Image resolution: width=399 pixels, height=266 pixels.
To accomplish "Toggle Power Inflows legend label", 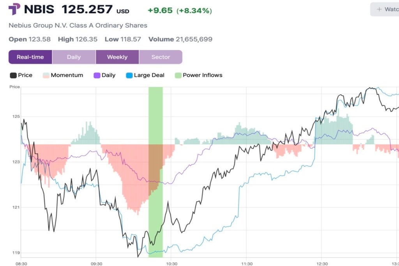I will pyautogui.click(x=202, y=75).
